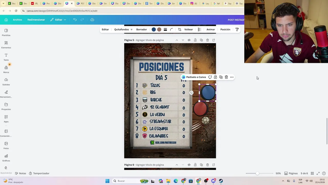The width and height of the screenshot is (328, 185).
Task: Hide Página 6 with the eye icon
Action: point(189,165)
